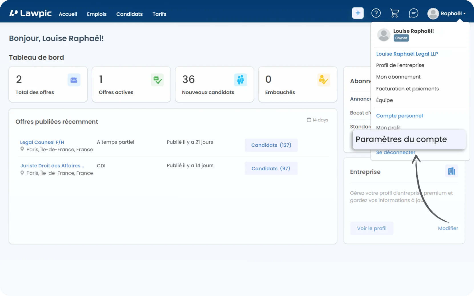View Candidats (127) for Legal Counsel

click(271, 145)
